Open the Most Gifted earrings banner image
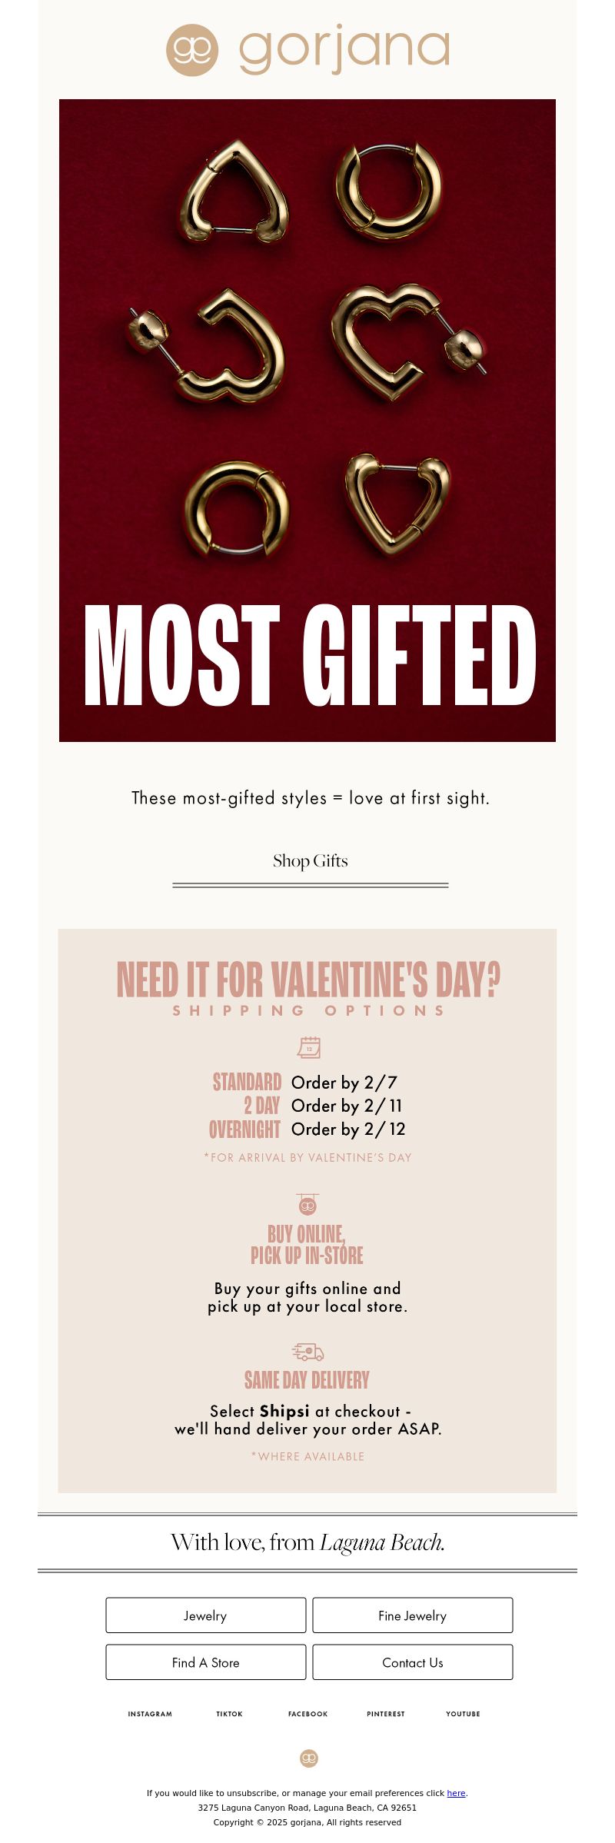 pyautogui.click(x=307, y=421)
